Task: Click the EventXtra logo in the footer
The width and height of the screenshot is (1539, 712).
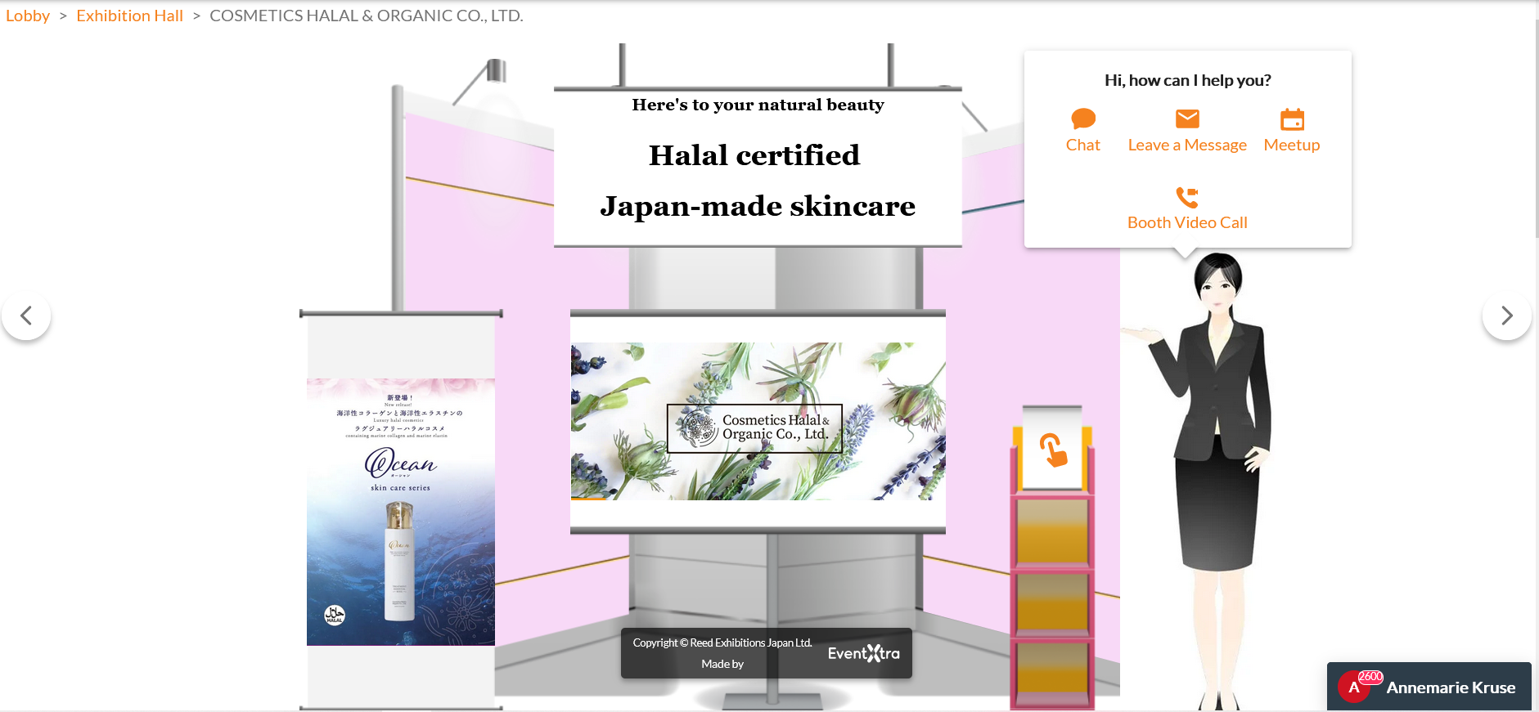Action: (863, 653)
